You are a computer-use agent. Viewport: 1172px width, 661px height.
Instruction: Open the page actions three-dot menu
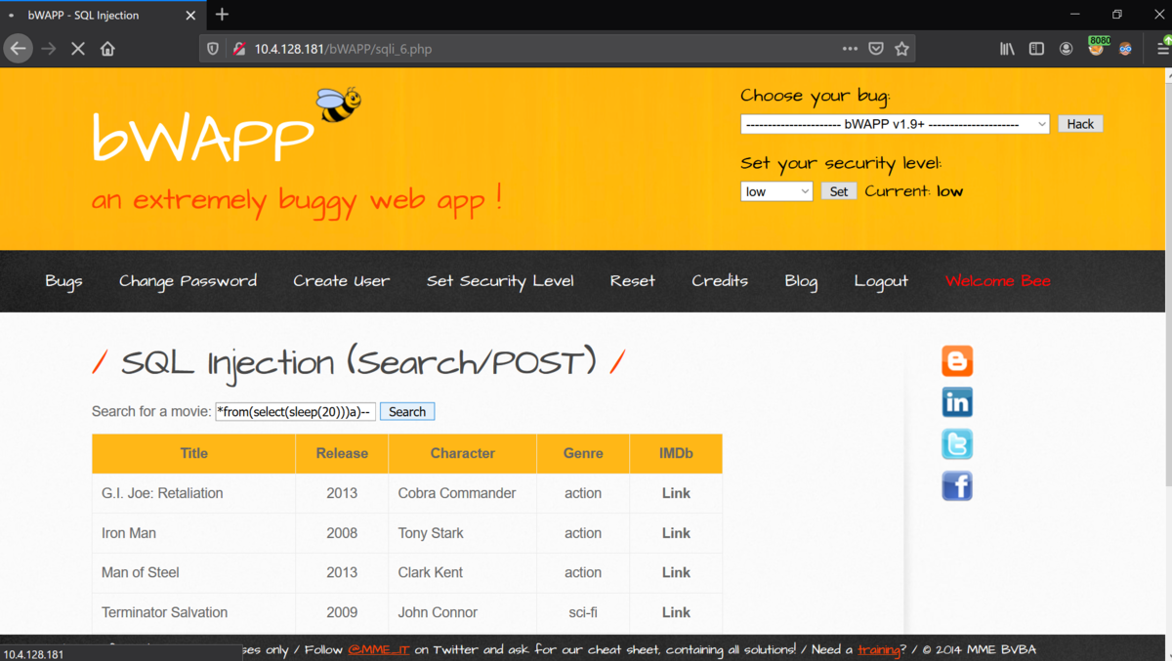pos(850,49)
